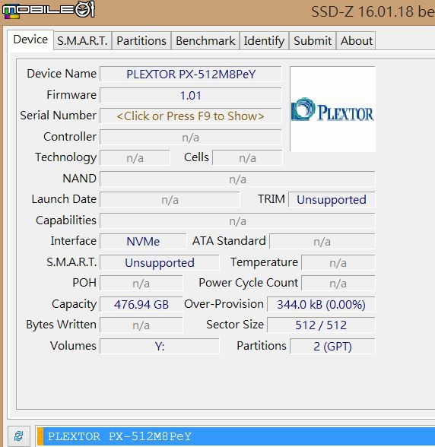The width and height of the screenshot is (435, 447).
Task: Click Over-Provision value 344.0 kB (0.00%)
Action: 321,304
